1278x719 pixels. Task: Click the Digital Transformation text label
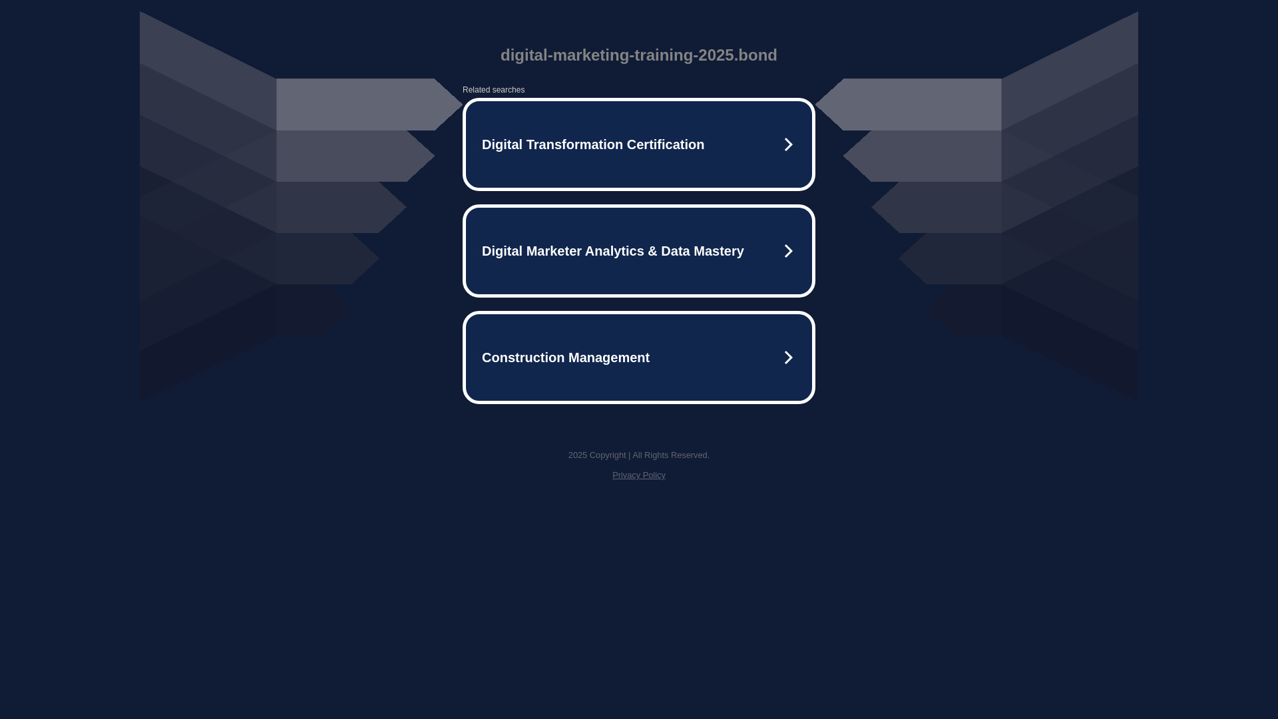coord(552,144)
